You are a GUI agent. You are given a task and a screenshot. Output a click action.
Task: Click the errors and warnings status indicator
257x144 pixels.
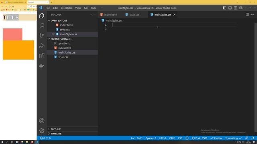(45, 138)
